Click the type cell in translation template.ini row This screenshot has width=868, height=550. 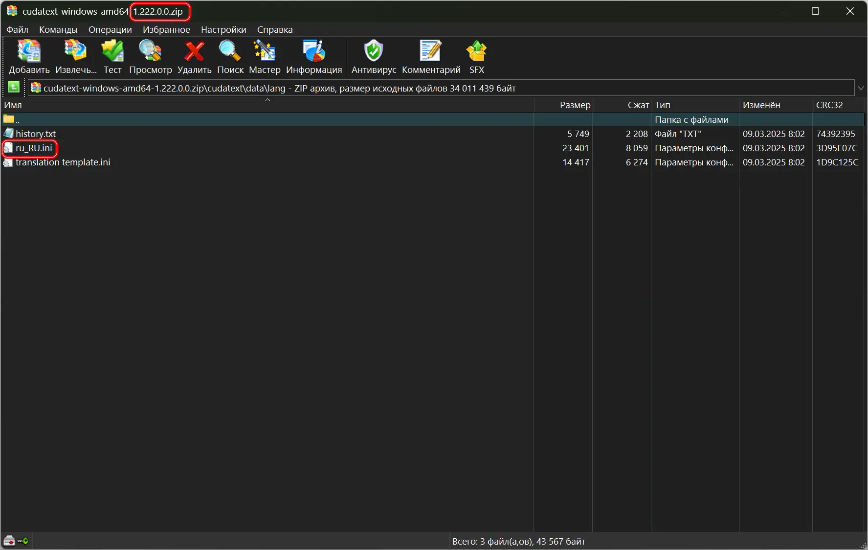pos(694,162)
